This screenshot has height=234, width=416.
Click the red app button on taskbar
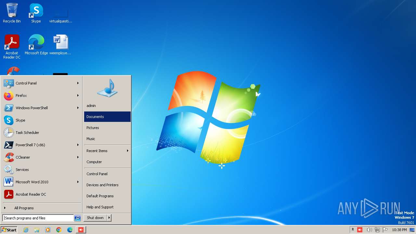pyautogui.click(x=81, y=230)
